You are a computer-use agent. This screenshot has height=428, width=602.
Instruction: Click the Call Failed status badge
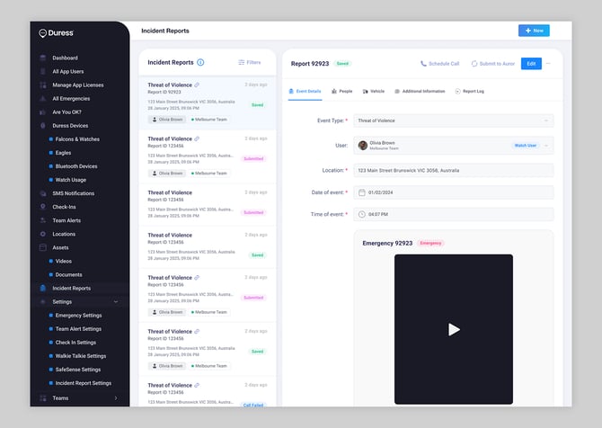pyautogui.click(x=253, y=405)
